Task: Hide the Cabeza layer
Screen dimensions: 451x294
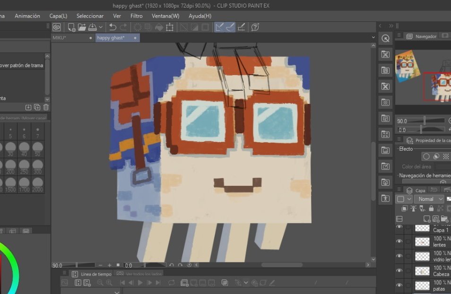Action: [399, 270]
